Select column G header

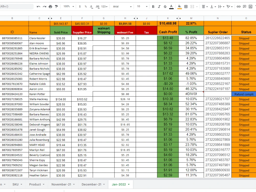[x=103, y=18]
